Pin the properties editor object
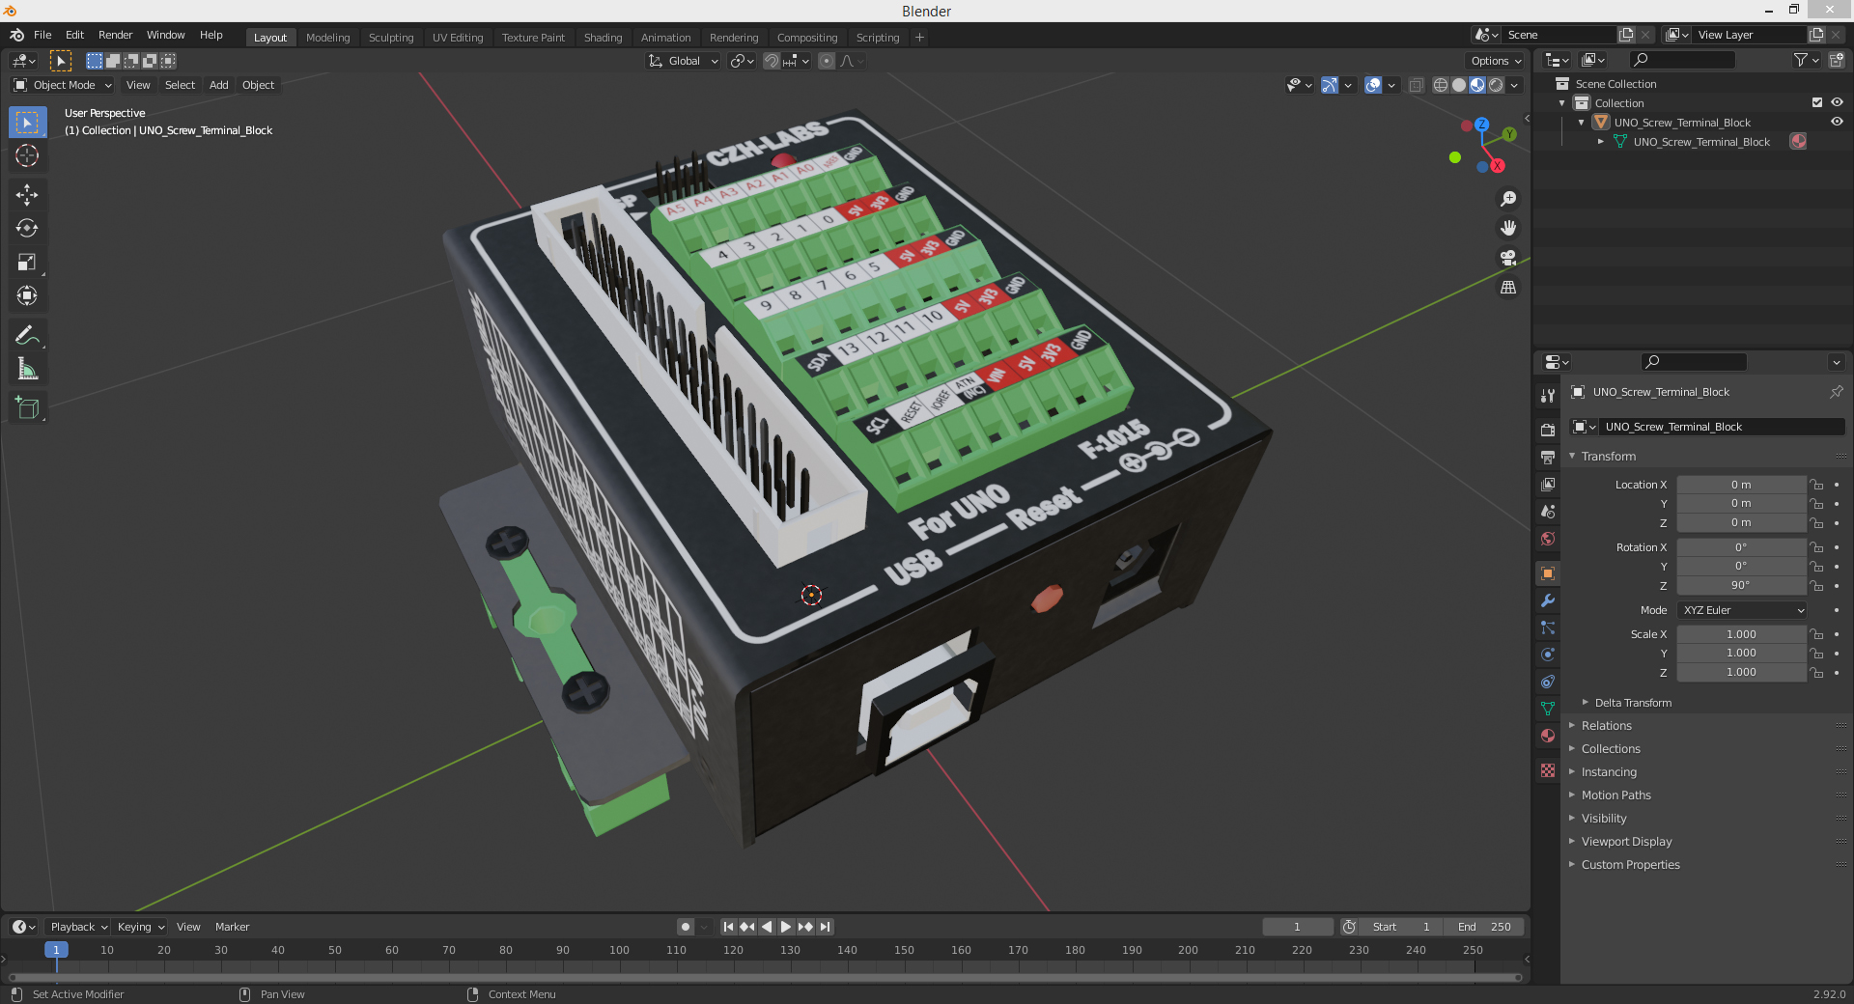This screenshot has width=1854, height=1004. [1836, 392]
